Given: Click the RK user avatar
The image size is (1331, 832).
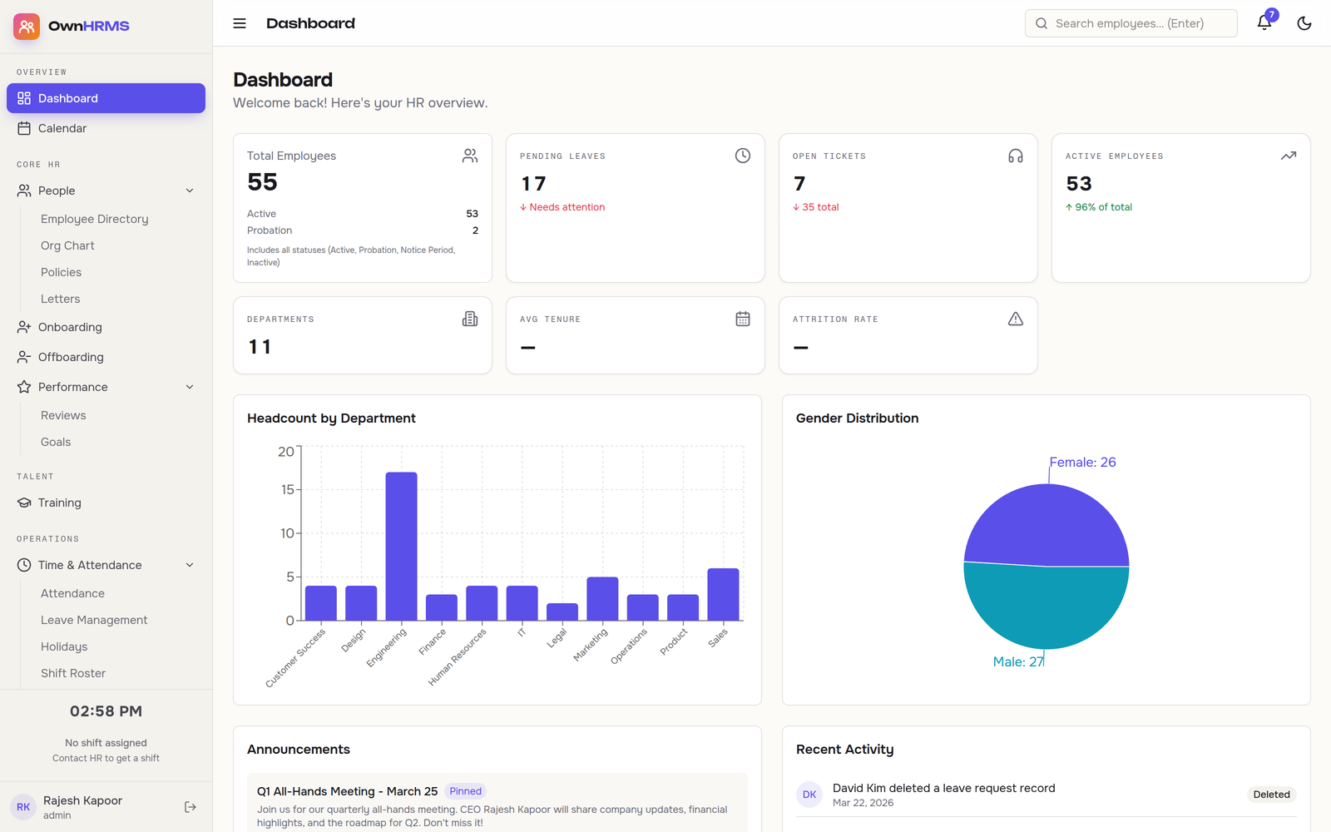Looking at the screenshot, I should point(23,807).
